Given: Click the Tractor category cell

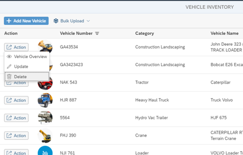Looking at the screenshot, I should tap(142, 82).
